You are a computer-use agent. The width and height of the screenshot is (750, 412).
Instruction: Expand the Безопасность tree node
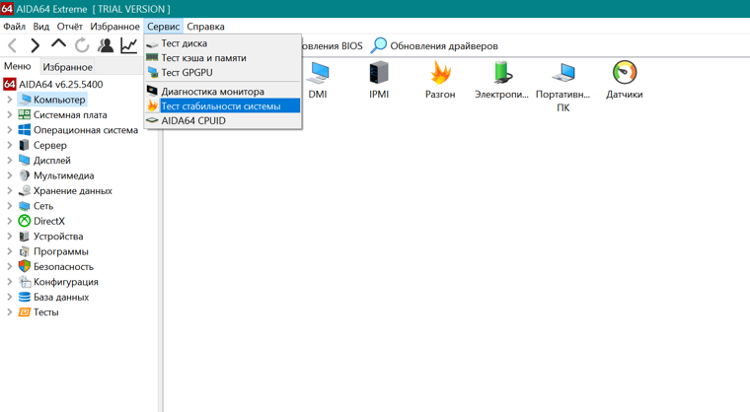click(x=10, y=267)
